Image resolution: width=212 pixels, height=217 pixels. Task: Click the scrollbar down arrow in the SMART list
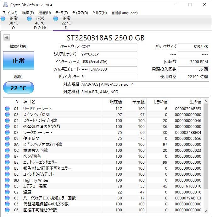pos(206,211)
